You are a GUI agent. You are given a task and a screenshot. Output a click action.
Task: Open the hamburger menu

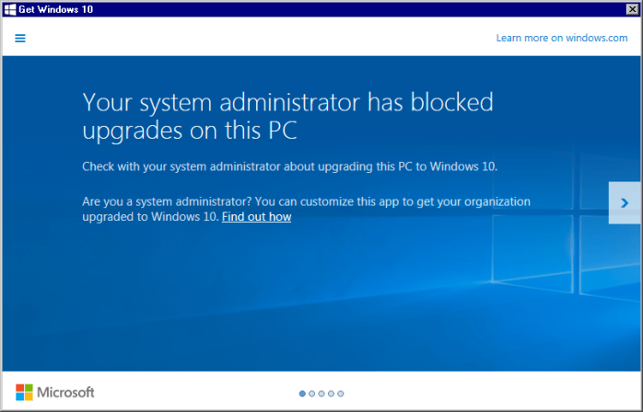pyautogui.click(x=20, y=38)
